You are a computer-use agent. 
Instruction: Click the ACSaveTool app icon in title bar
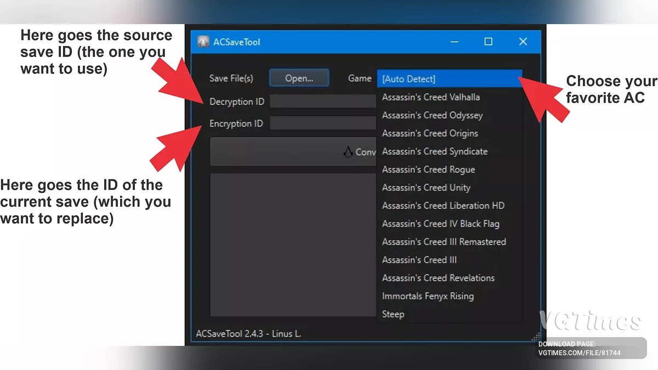point(203,42)
